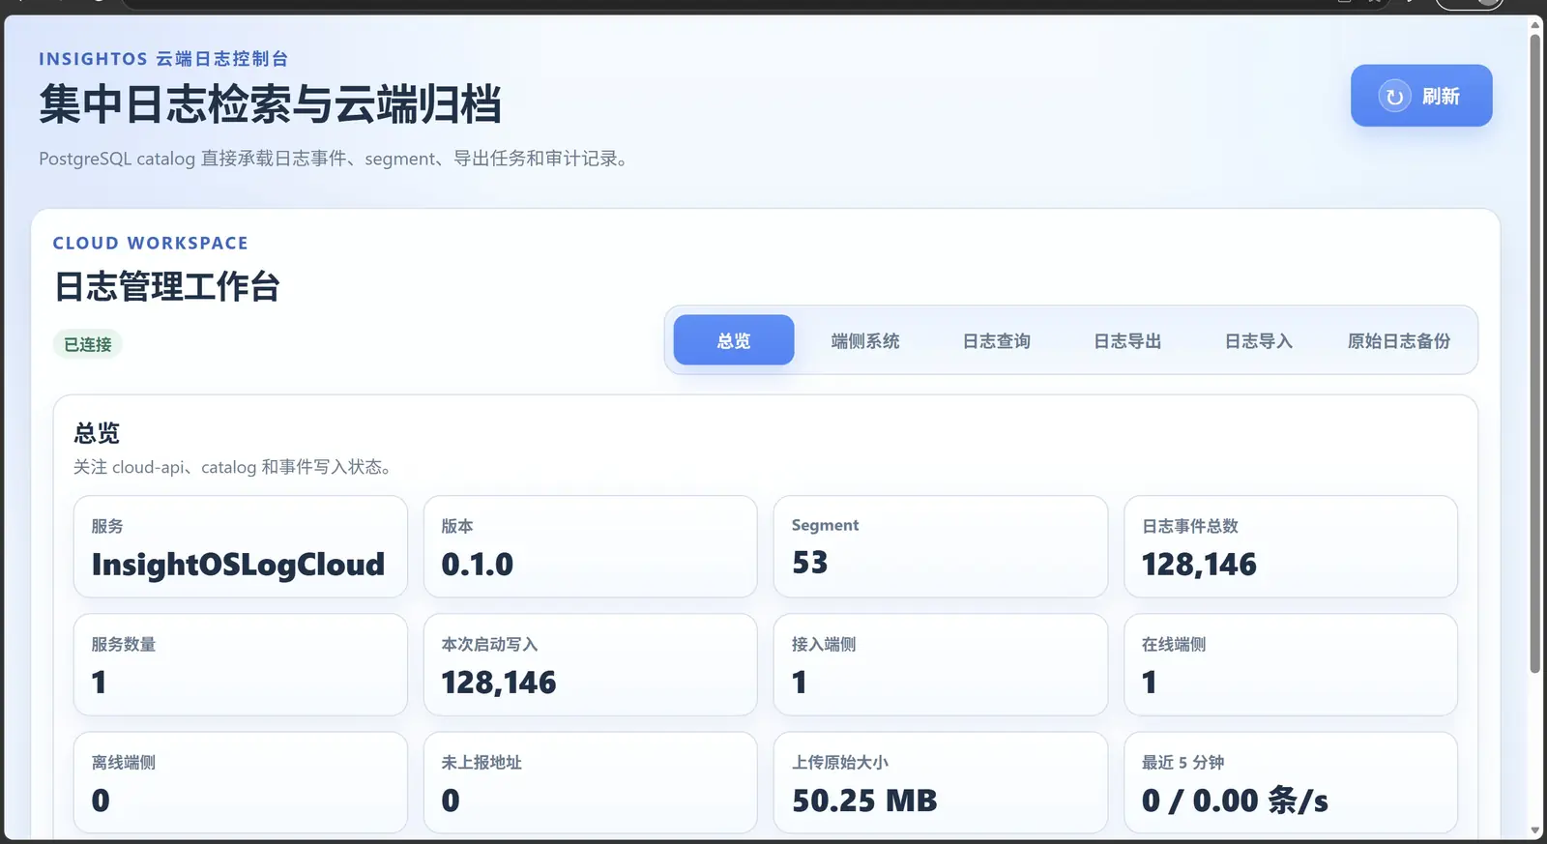Click the 集中日志检索与云端归档 page title
This screenshot has width=1547, height=844.
pos(270,104)
